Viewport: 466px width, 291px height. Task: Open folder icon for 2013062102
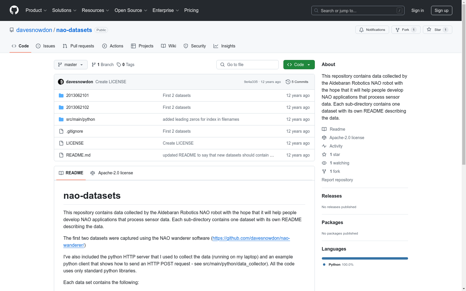point(61,107)
